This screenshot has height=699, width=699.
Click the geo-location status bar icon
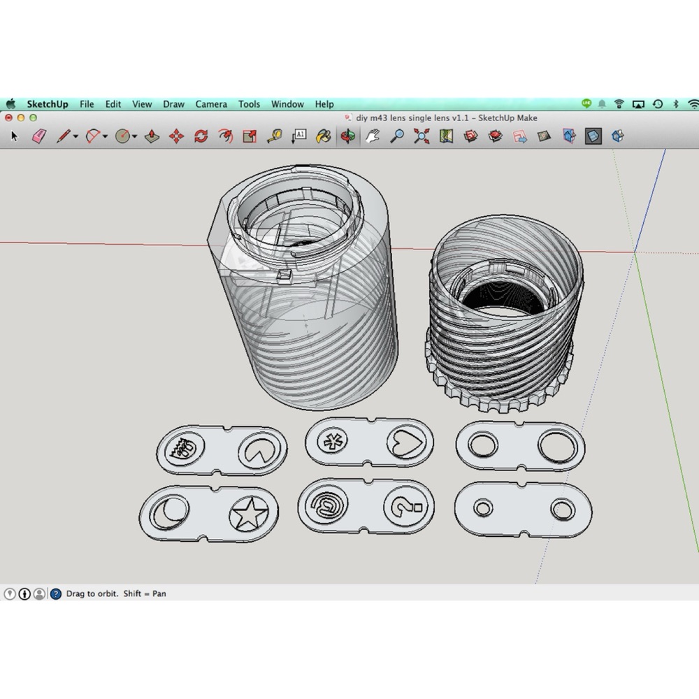tap(10, 593)
